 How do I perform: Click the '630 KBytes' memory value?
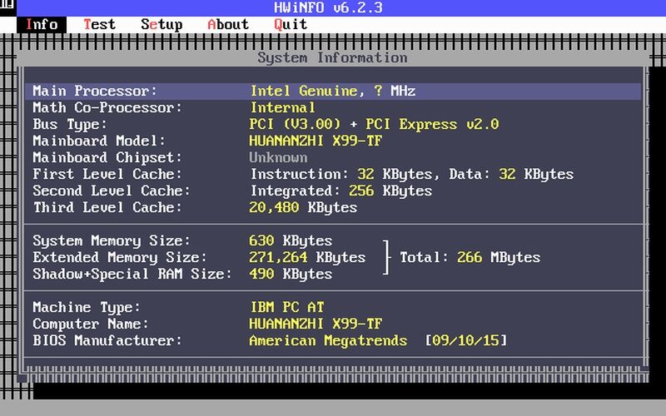(291, 240)
